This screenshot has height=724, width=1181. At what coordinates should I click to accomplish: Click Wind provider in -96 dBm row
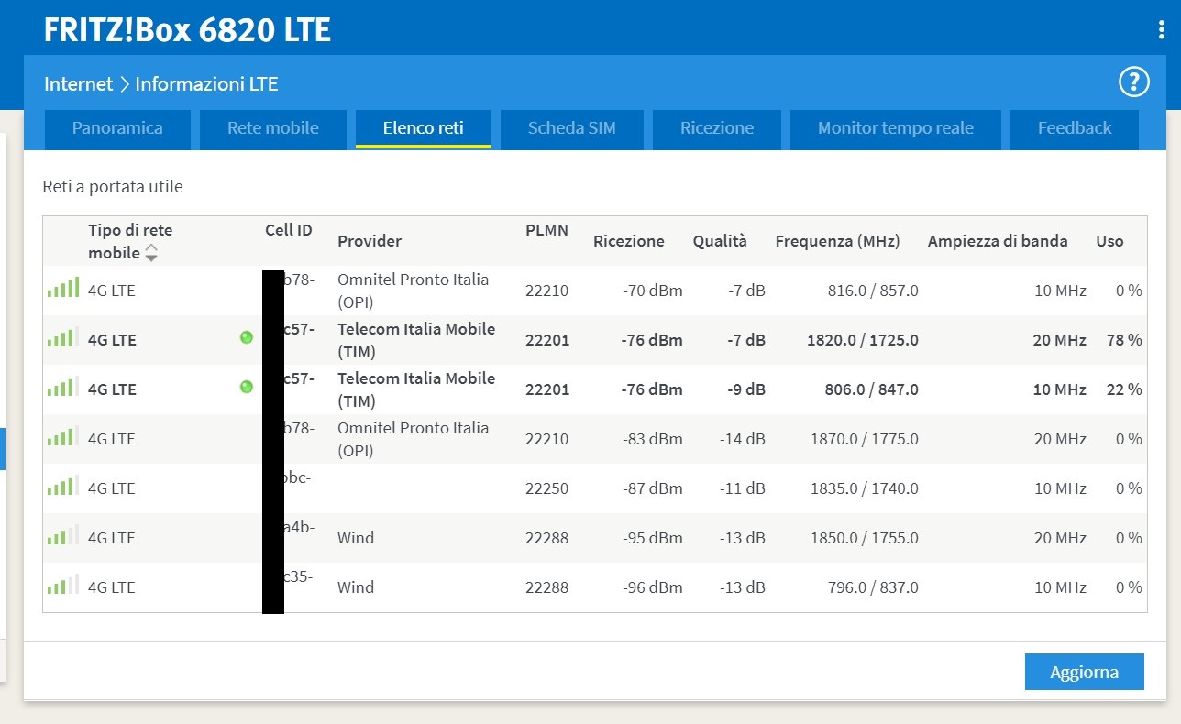click(356, 587)
